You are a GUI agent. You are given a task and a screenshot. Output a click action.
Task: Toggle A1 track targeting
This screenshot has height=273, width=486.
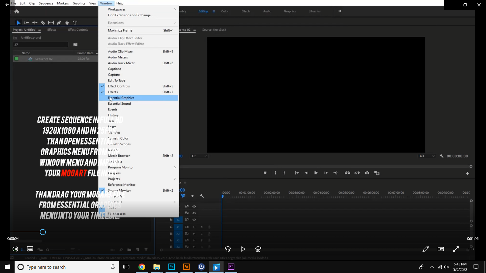(x=178, y=227)
